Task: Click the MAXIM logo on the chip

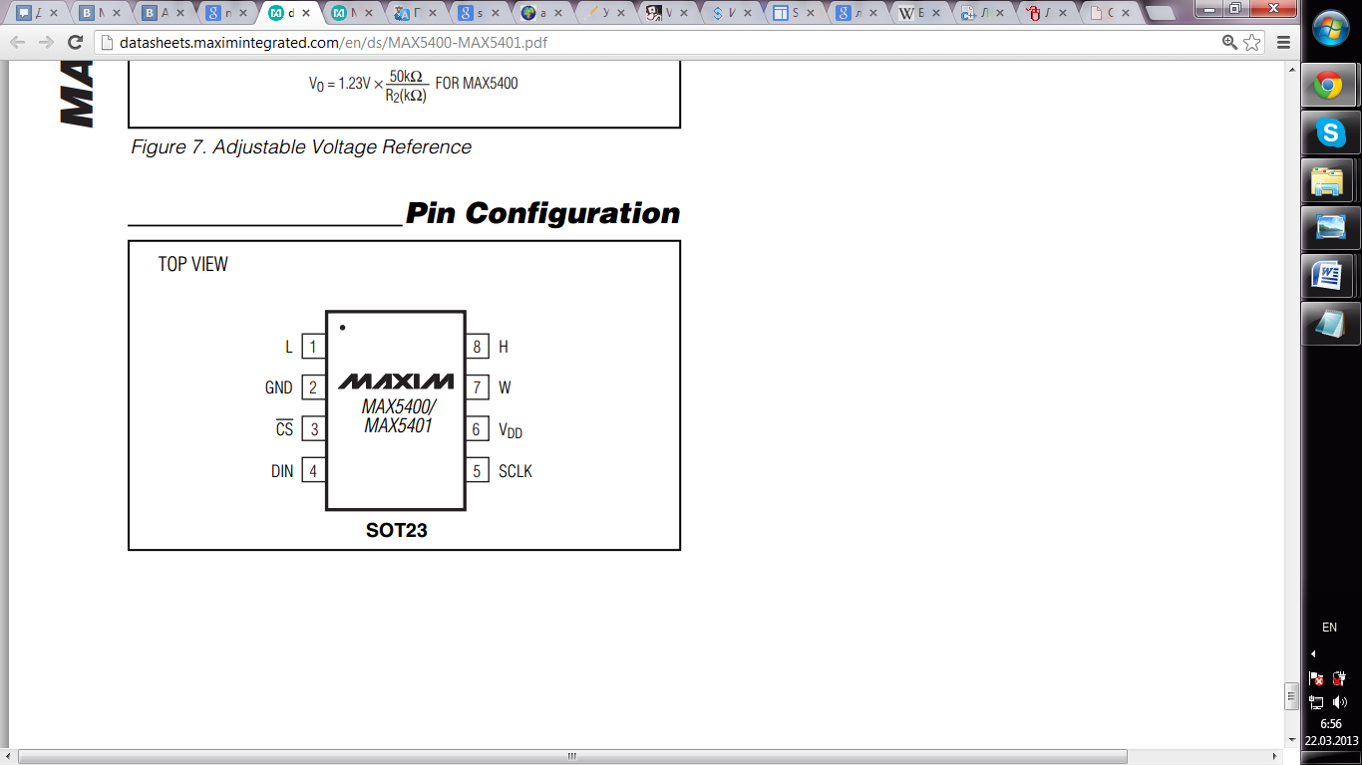Action: pyautogui.click(x=396, y=382)
